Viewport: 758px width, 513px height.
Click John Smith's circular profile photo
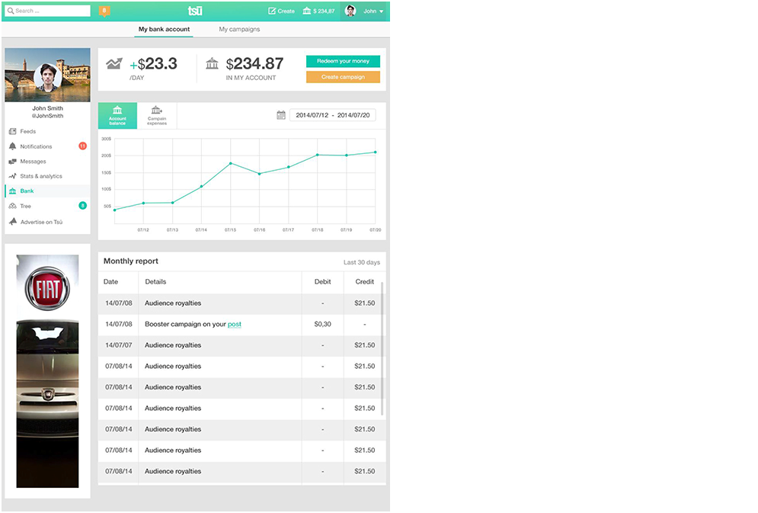pos(48,77)
